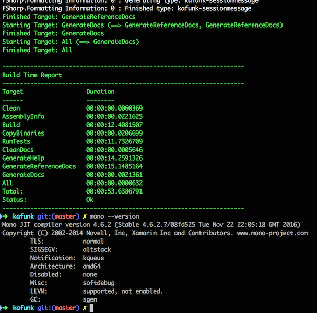Click the 'Build Time Report' heading

click(32, 75)
